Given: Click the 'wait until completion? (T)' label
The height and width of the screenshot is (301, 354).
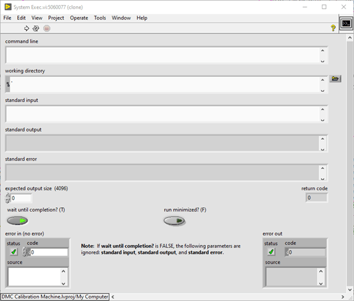Looking at the screenshot, I should point(36,210).
